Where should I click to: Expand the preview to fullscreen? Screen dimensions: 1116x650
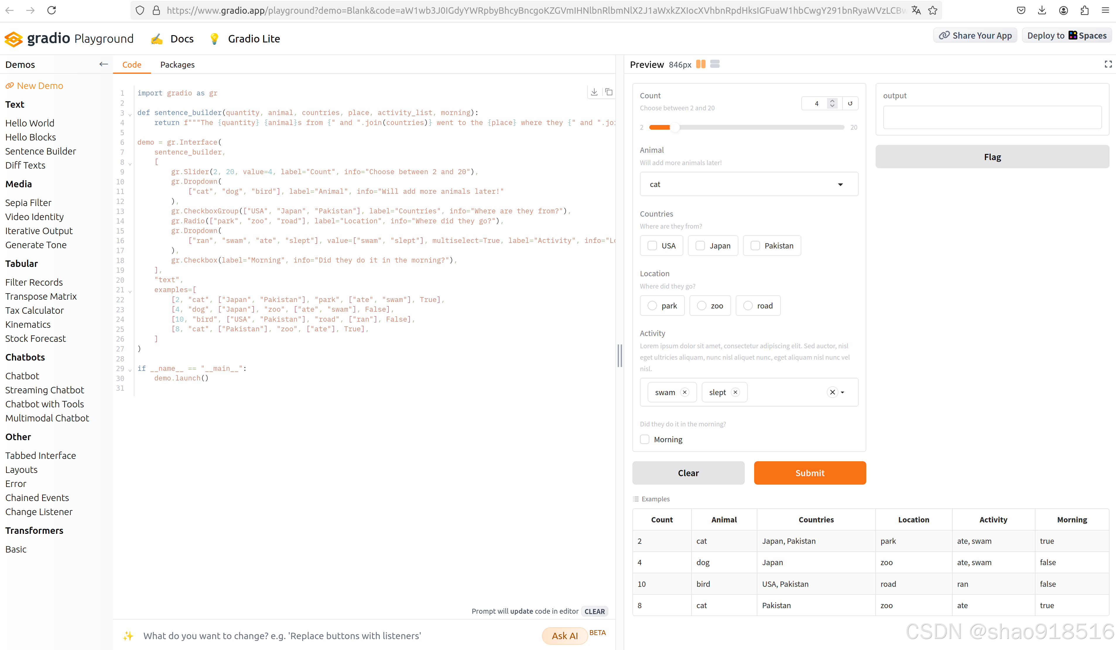pyautogui.click(x=1108, y=64)
